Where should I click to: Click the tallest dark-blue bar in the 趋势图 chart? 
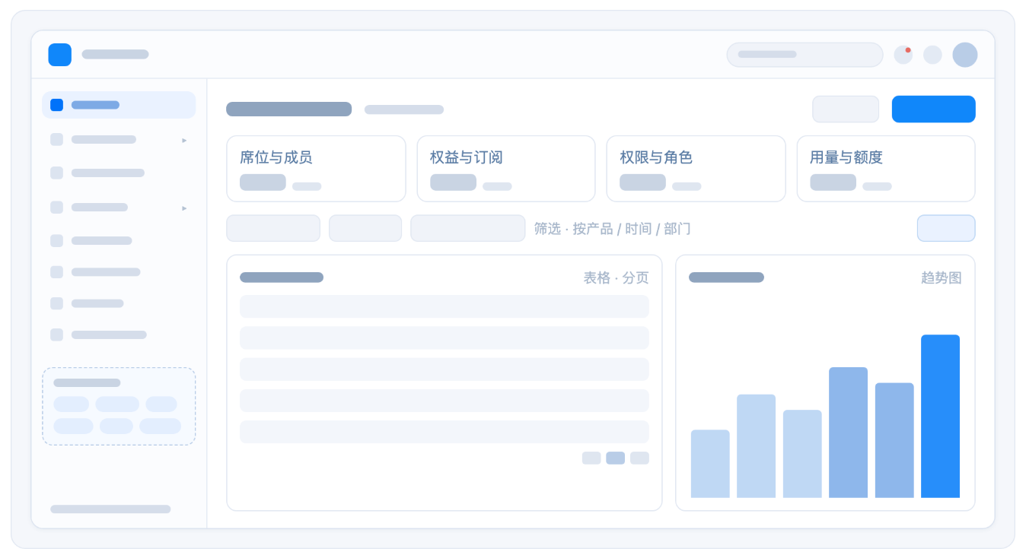[x=940, y=416]
